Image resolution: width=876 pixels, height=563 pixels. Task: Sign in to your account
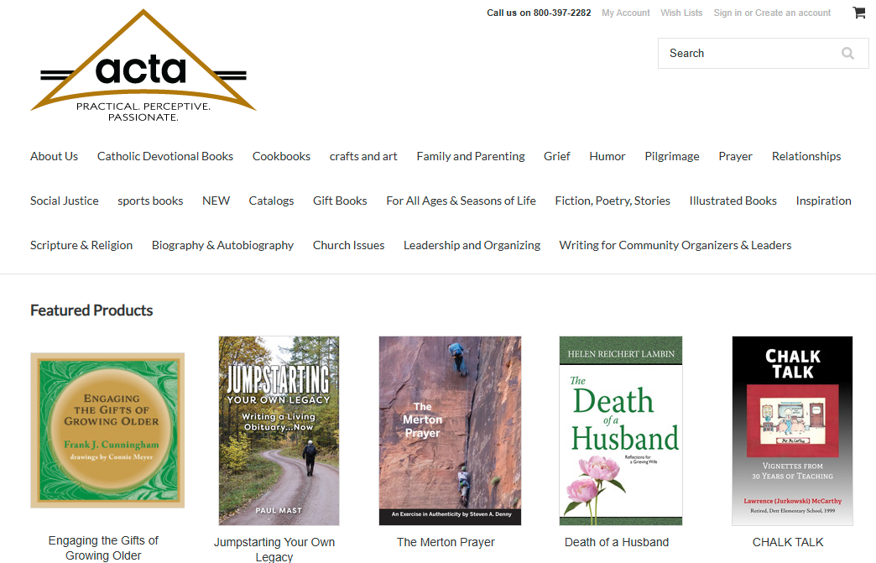pyautogui.click(x=728, y=13)
